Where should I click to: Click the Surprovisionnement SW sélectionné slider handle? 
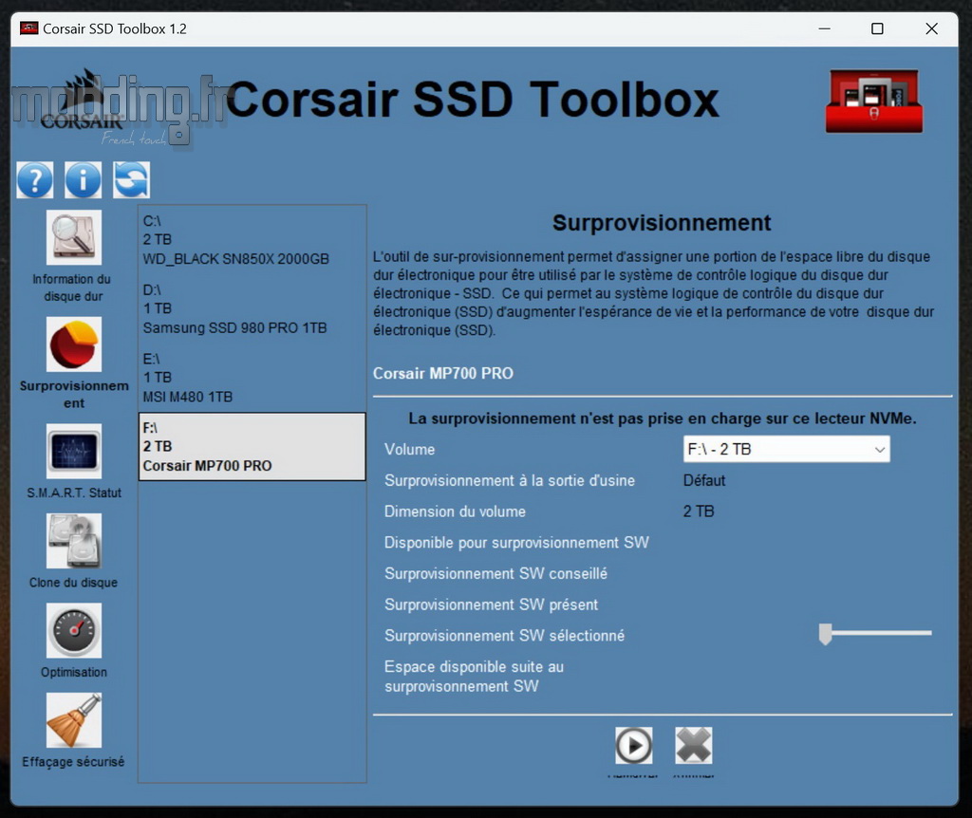tap(825, 634)
